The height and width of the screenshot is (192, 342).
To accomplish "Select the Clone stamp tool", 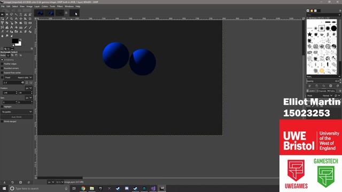I will pyautogui.click(x=21, y=31).
